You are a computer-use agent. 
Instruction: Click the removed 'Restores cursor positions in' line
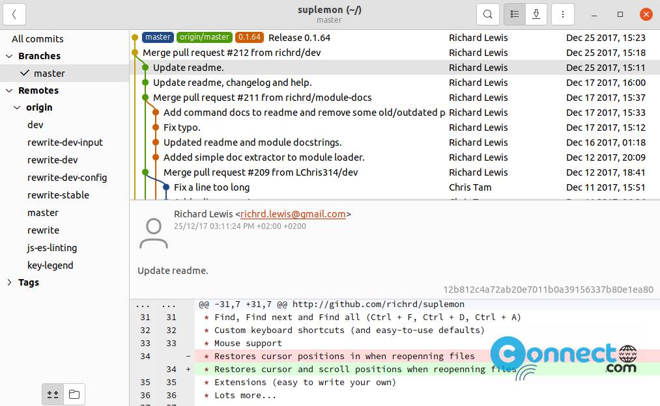[395, 356]
